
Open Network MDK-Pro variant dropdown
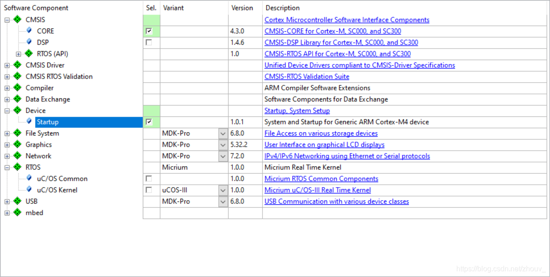coord(223,156)
